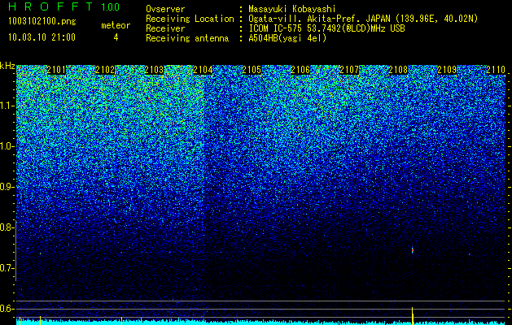The image size is (512, 325).
Task: Click the bright meteor echo near 2108
Action: click(413, 250)
